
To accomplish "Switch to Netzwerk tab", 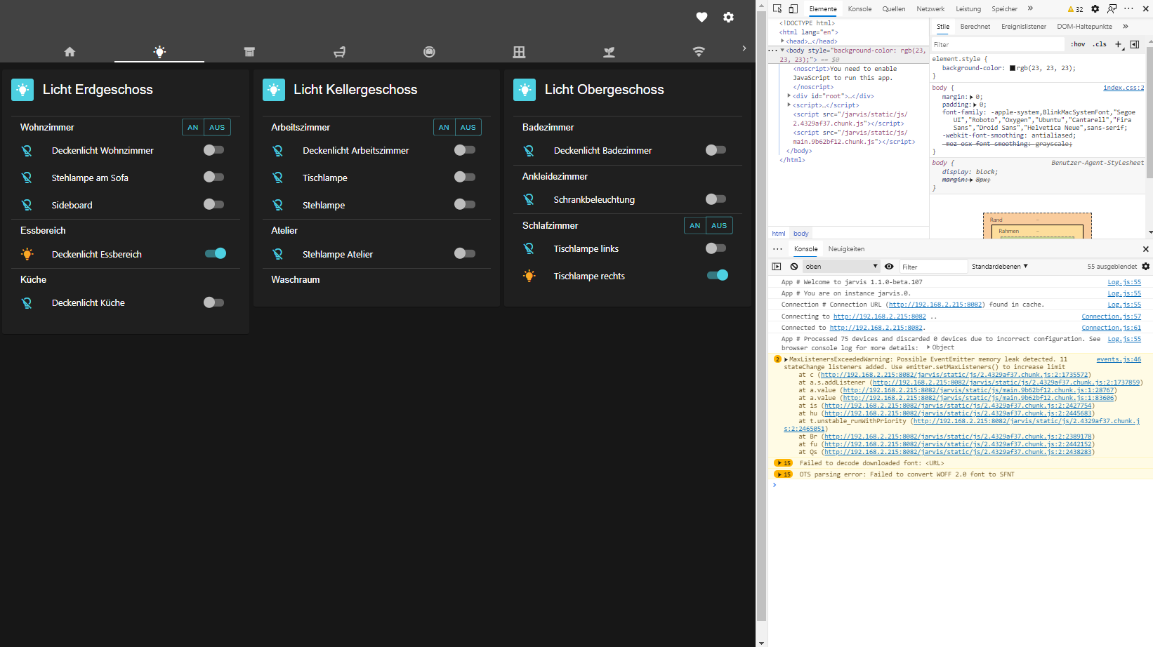I will [930, 9].
